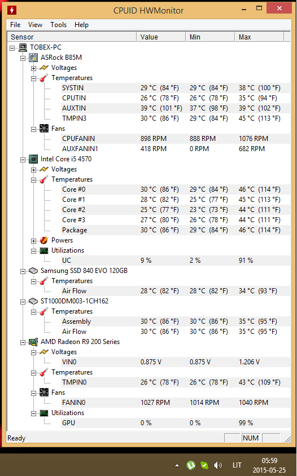Select the AMD Radeon R9 200 graphics card icon

[x=33, y=342]
